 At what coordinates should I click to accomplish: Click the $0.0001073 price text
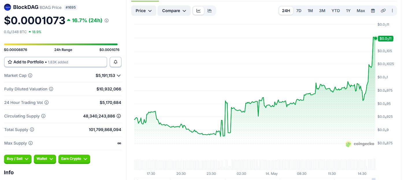point(34,20)
